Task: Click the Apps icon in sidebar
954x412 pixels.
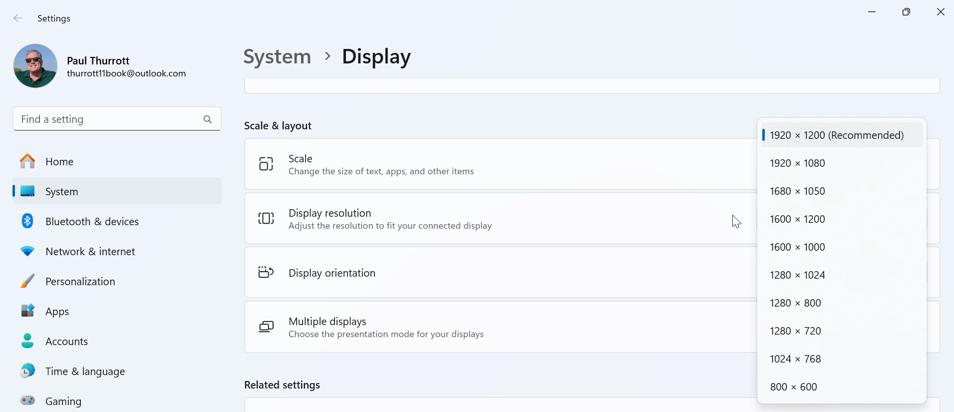Action: point(27,311)
